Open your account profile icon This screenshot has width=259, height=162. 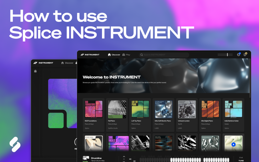coord(245,54)
